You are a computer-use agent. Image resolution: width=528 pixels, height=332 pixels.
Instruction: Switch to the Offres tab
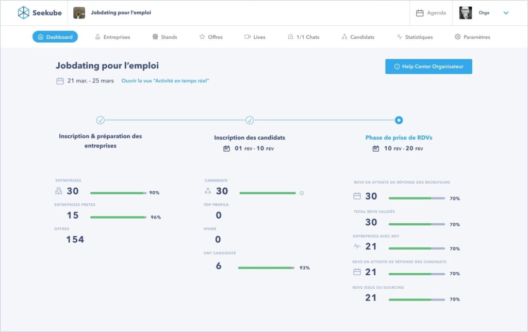[211, 37]
